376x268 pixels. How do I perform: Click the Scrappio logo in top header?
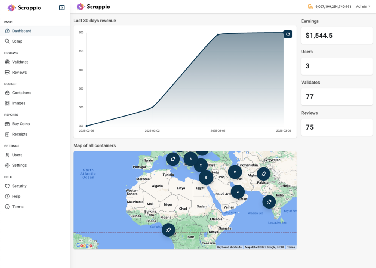(x=93, y=7)
